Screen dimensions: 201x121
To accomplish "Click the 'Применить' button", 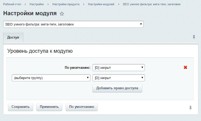I will [x=49, y=107].
